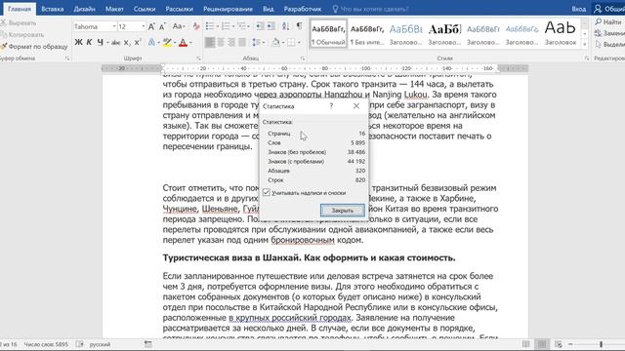Click proofing check icon in status bar
The height and width of the screenshot is (351, 625).
(x=79, y=344)
